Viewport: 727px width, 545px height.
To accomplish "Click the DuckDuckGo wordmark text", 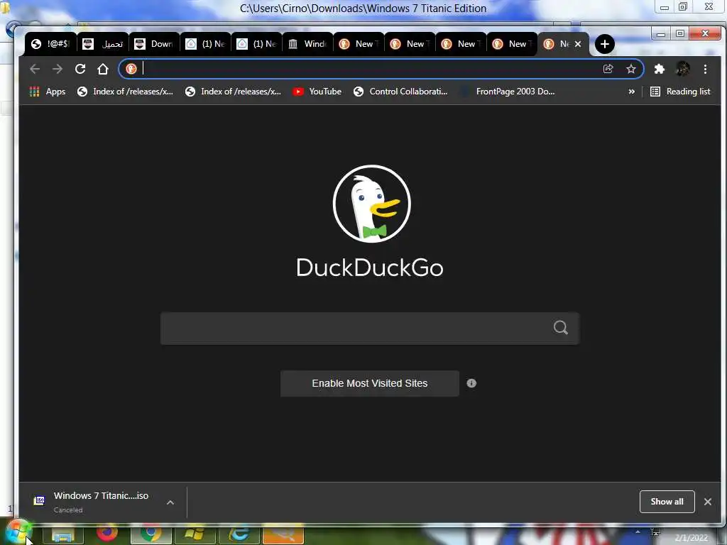I will point(369,268).
